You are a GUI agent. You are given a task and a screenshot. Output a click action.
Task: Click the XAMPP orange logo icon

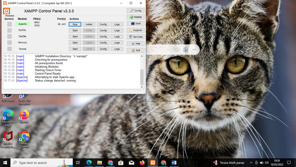pyautogui.click(x=6, y=11)
